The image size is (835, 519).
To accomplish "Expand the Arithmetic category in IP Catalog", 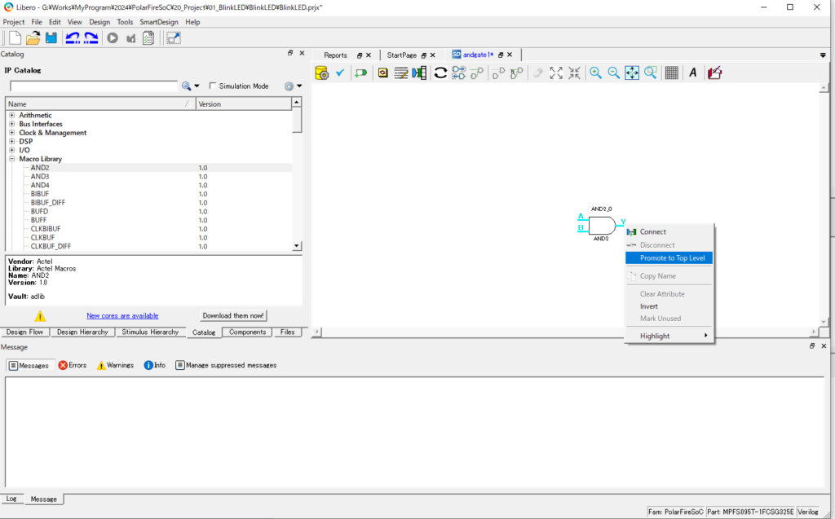I will point(12,116).
